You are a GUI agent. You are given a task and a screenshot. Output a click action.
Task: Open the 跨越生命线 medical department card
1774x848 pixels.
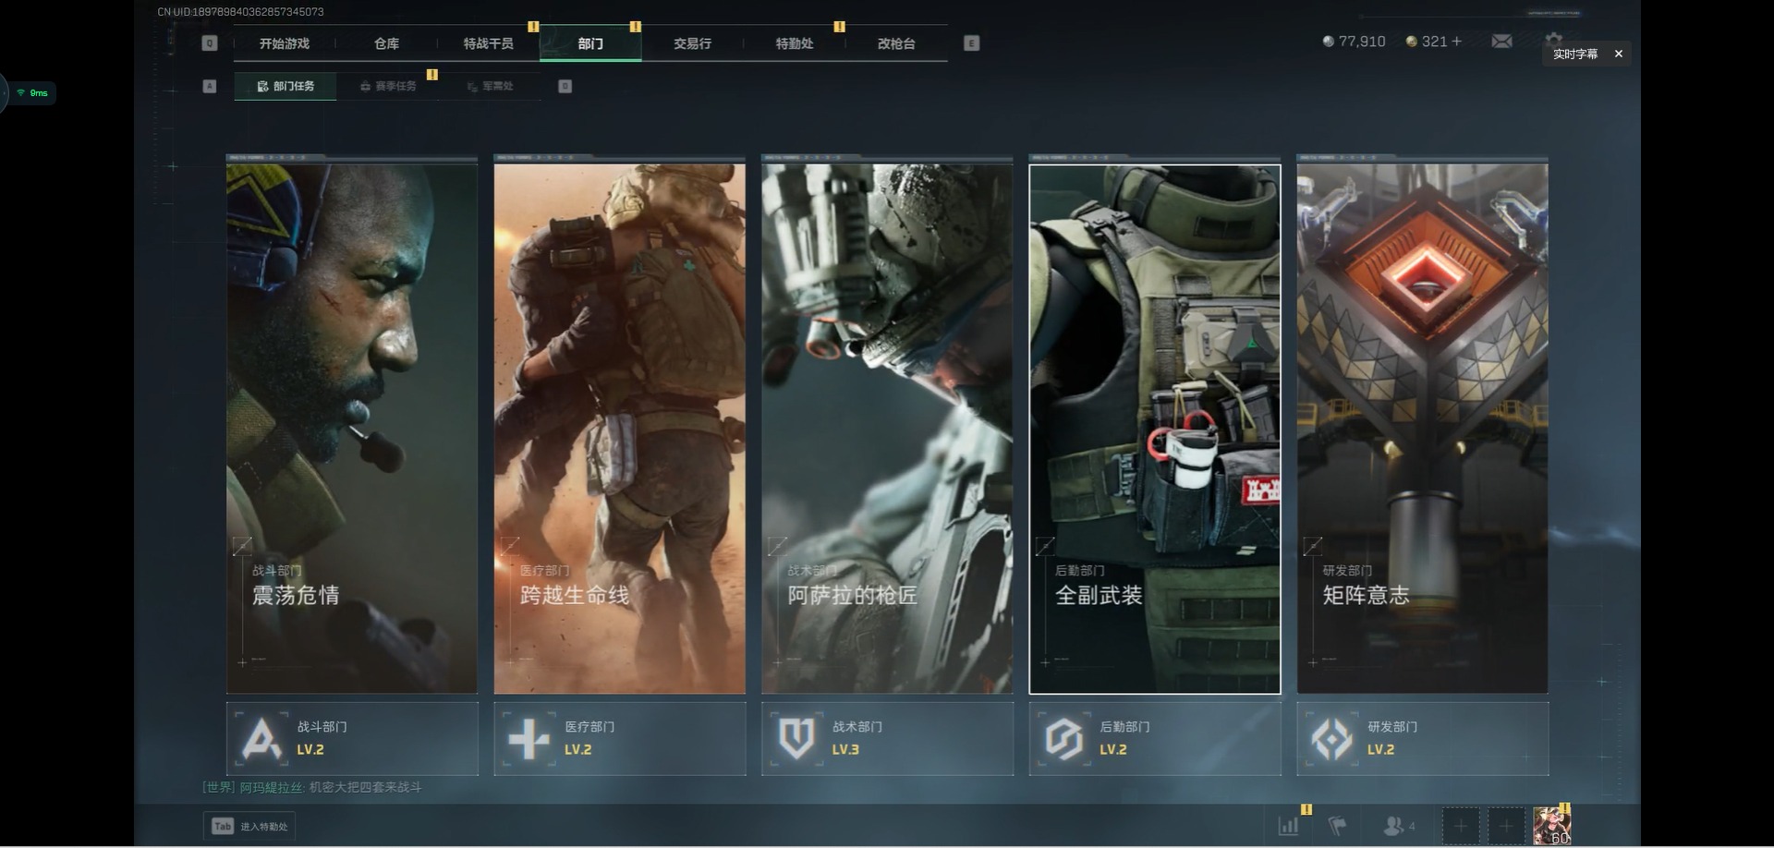tap(620, 429)
